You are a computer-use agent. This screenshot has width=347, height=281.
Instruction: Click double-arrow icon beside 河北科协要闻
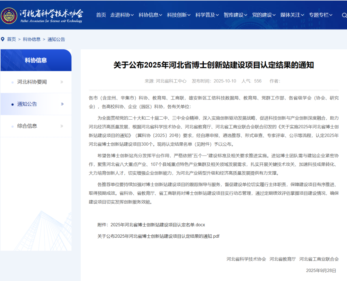click(x=62, y=82)
